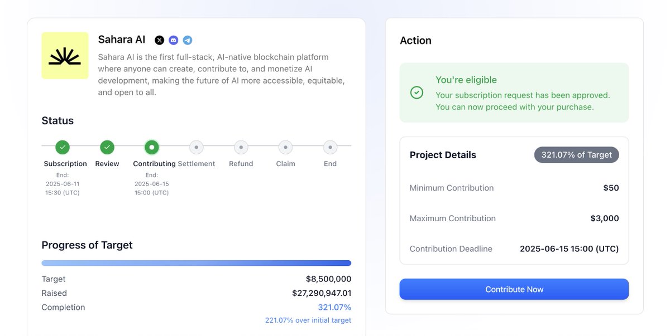Click the 'End' step label
Viewport: 670px width, 336px height.
tap(330, 164)
